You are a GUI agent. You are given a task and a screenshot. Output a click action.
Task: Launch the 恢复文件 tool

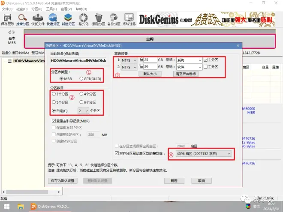click(38, 19)
